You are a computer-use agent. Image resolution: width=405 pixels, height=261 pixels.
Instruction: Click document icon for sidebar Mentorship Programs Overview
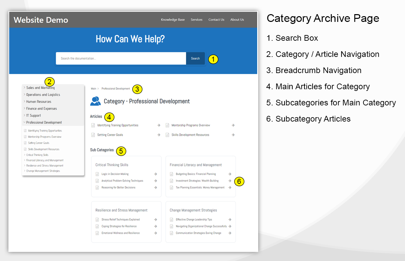[x=25, y=137]
